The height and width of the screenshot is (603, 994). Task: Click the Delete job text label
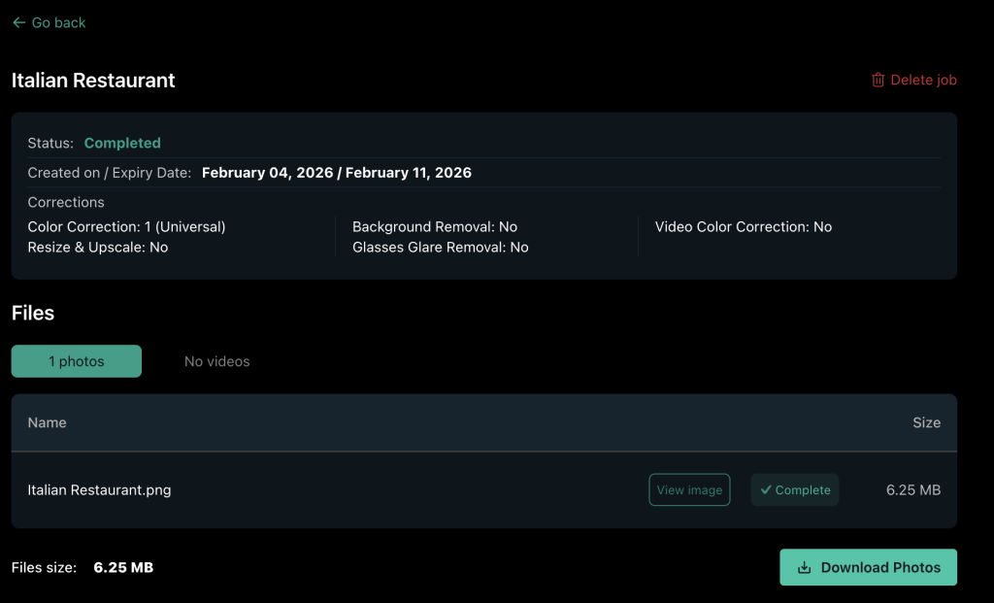tap(923, 80)
